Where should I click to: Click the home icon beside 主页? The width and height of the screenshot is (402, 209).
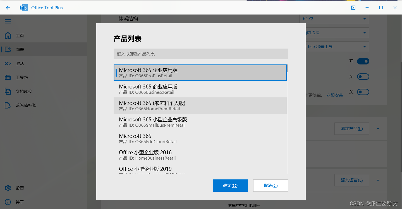click(x=8, y=36)
